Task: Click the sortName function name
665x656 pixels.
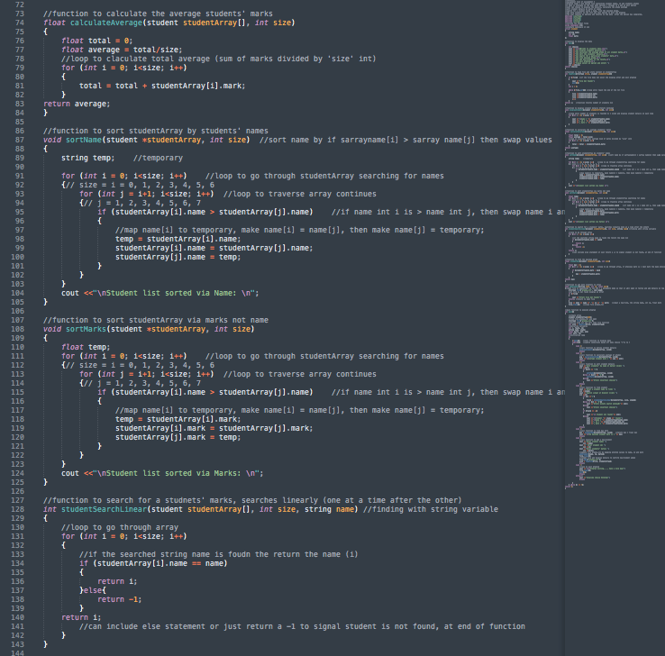Action: pos(84,140)
